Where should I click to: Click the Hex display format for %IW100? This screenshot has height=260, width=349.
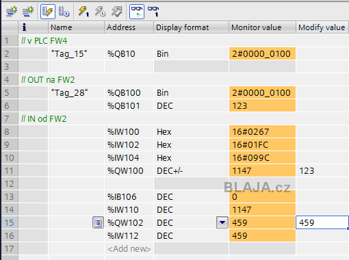pyautogui.click(x=191, y=132)
